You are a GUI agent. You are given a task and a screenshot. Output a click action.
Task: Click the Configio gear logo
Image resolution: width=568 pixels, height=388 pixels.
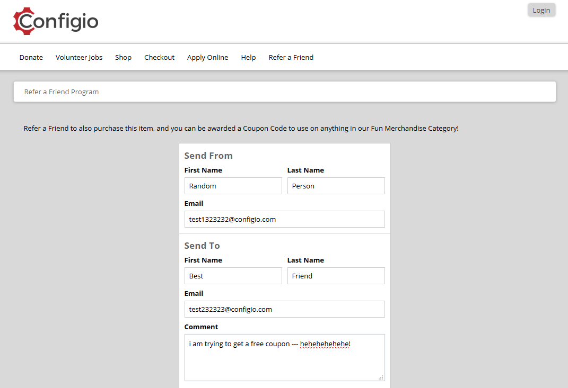tap(56, 21)
